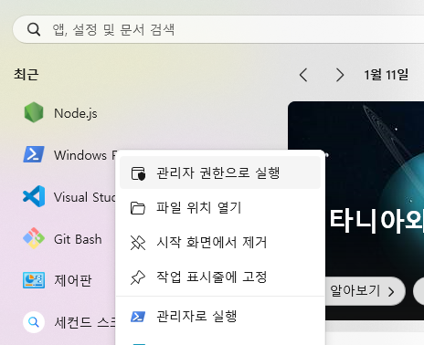Screen dimensions: 424x345
Task: Launch Visual Studio Code from recent list
Action: 70,196
